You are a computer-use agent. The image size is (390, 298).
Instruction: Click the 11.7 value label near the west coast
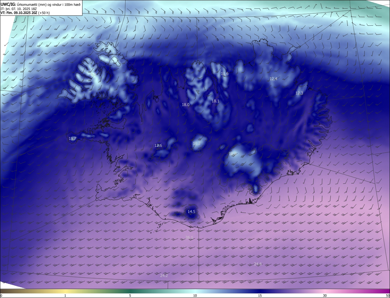point(73,139)
